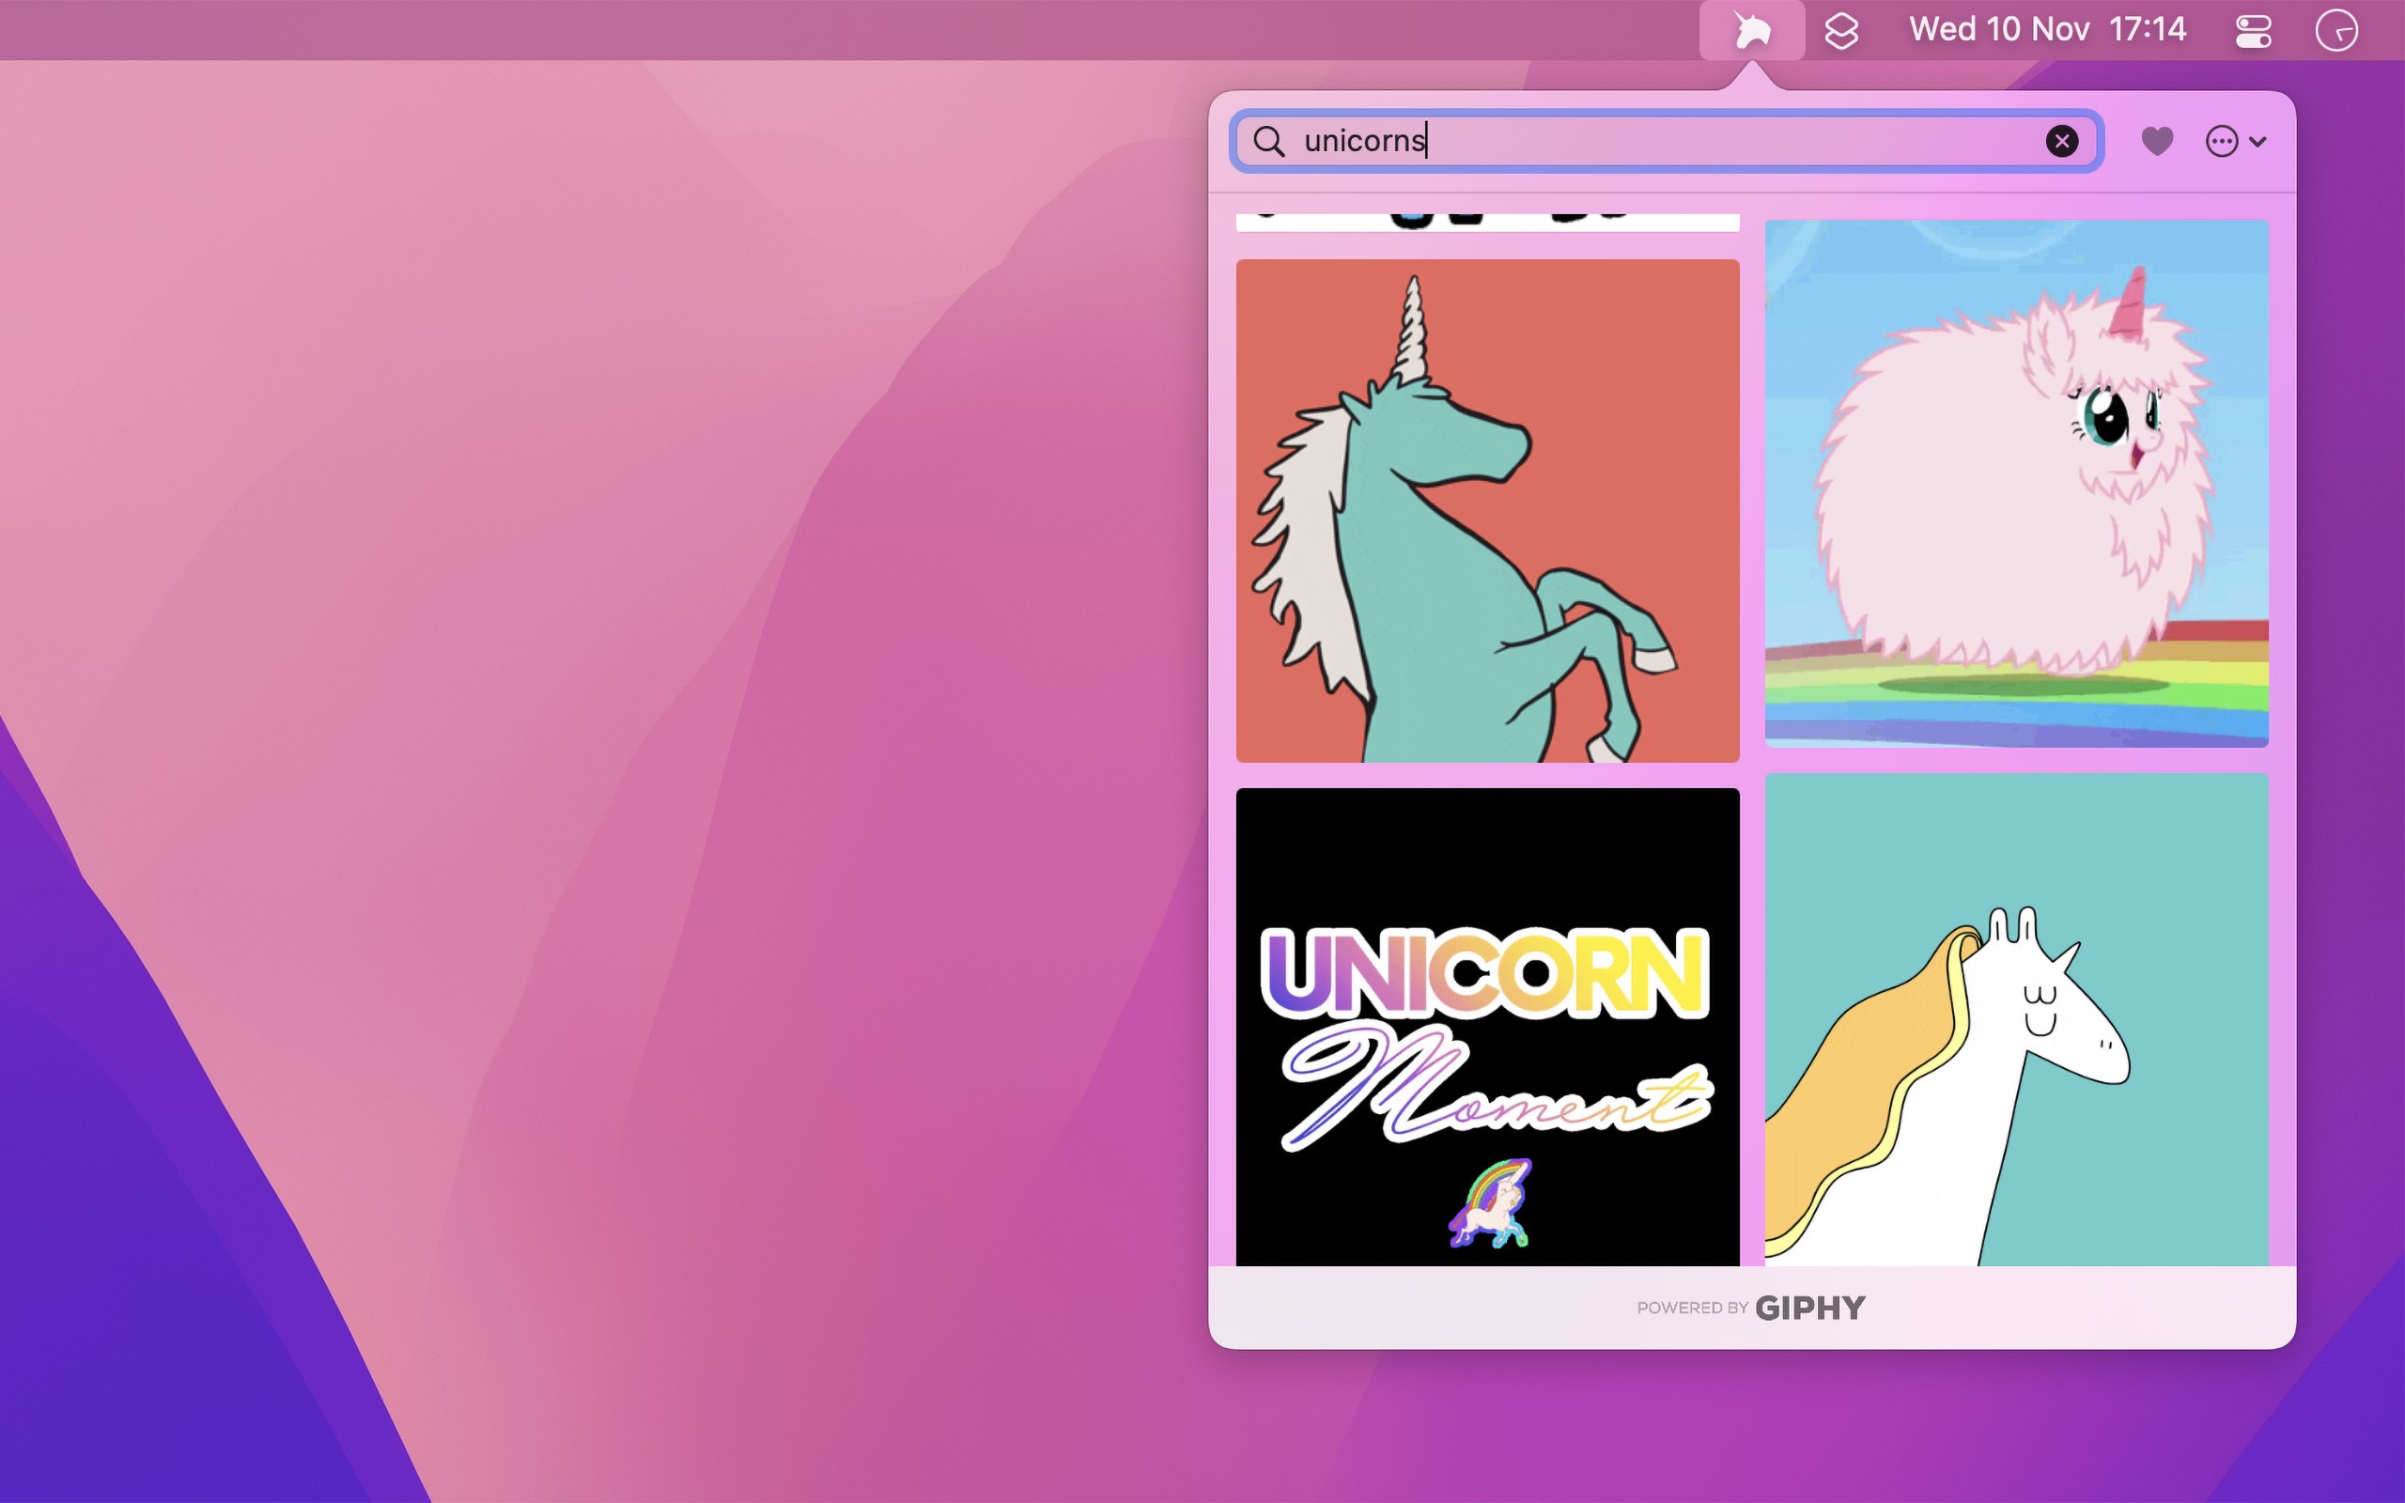Open Shortcuts from the menu bar

click(x=1844, y=30)
